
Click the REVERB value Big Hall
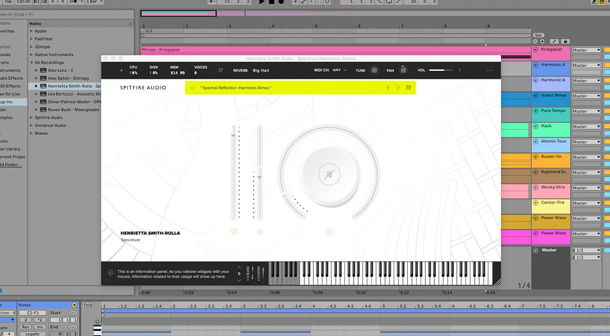(261, 70)
